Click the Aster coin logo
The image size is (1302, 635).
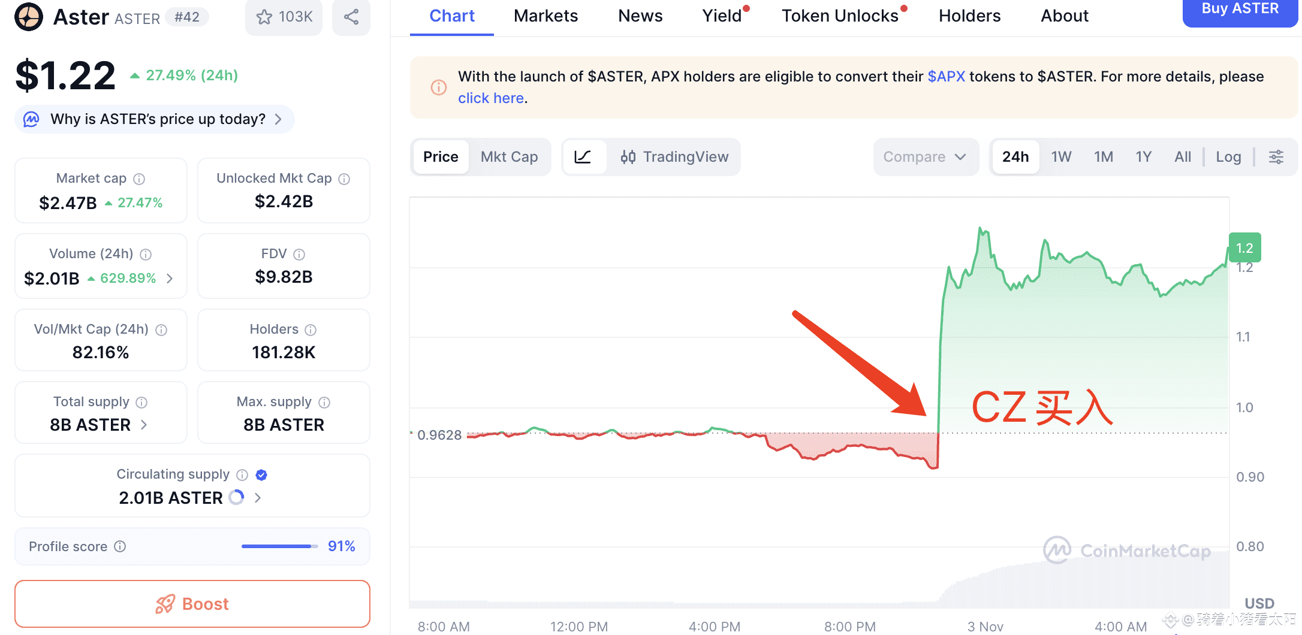[x=29, y=17]
